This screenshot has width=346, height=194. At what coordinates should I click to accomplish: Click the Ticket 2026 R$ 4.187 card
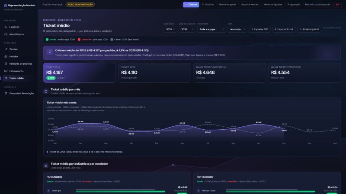coord(80,73)
